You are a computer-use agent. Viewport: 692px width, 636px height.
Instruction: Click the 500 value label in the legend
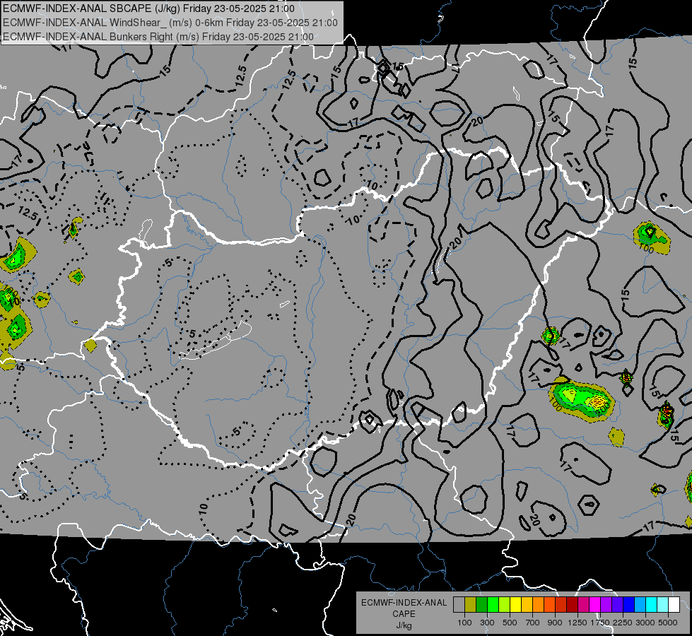[510, 623]
